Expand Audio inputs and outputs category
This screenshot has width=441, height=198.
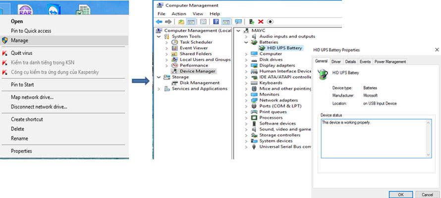pos(246,37)
